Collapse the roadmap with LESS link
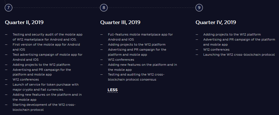 click(113, 90)
